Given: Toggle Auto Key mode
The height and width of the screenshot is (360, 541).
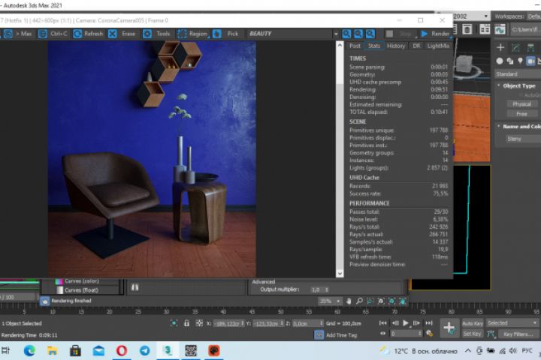Looking at the screenshot, I should pos(473,323).
